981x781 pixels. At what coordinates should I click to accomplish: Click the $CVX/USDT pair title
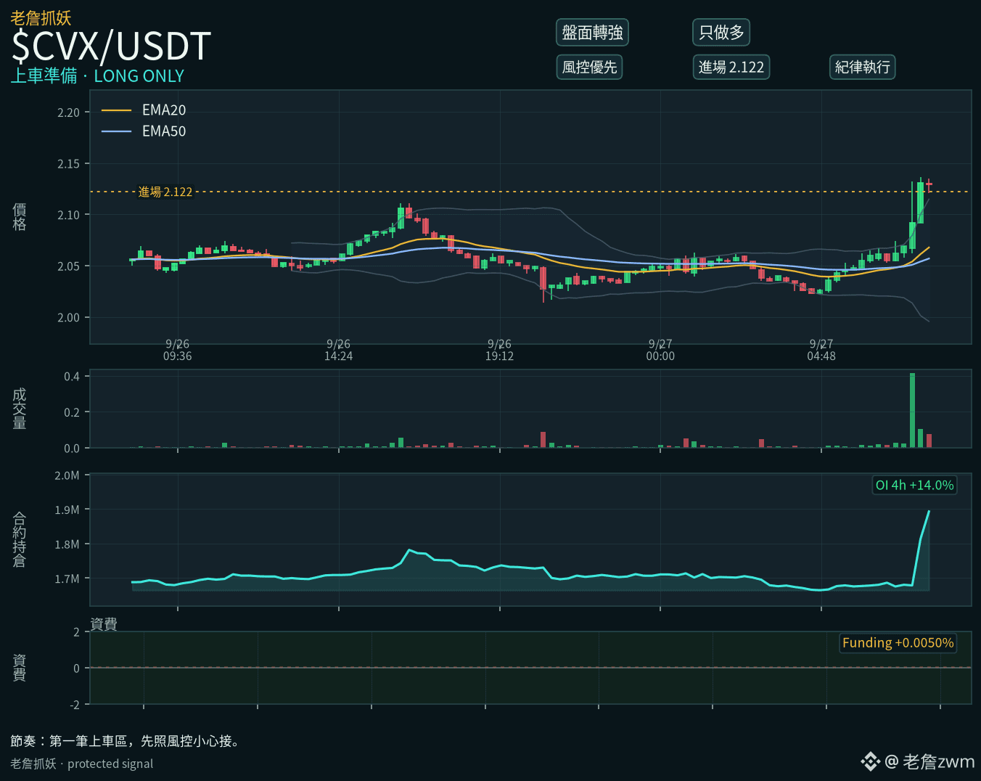(x=111, y=46)
